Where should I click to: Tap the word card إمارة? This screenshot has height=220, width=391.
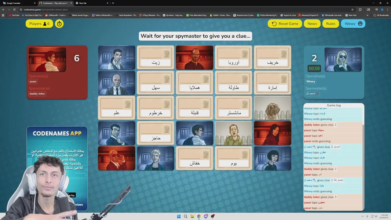[272, 83]
